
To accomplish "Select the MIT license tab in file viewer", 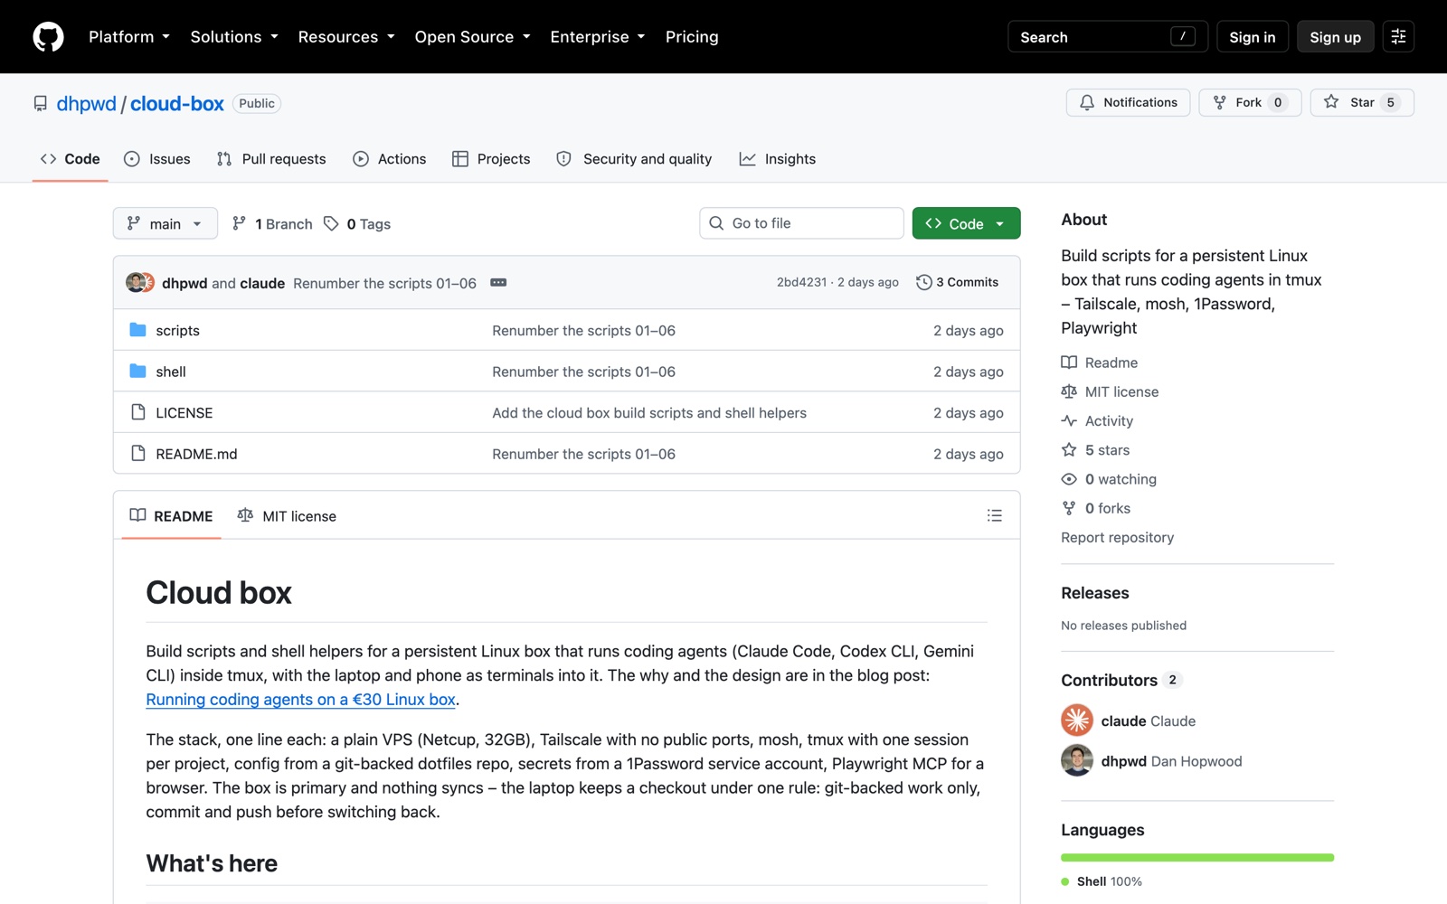I will click(x=287, y=516).
